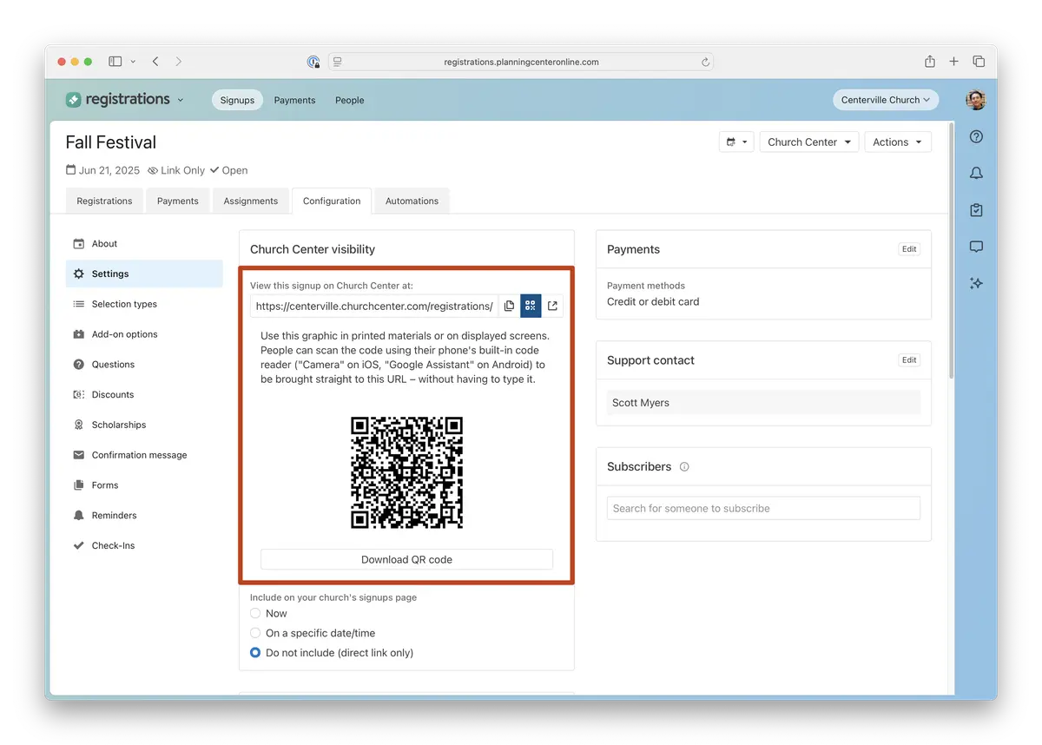Open Scholarships in the sidebar

(144, 425)
